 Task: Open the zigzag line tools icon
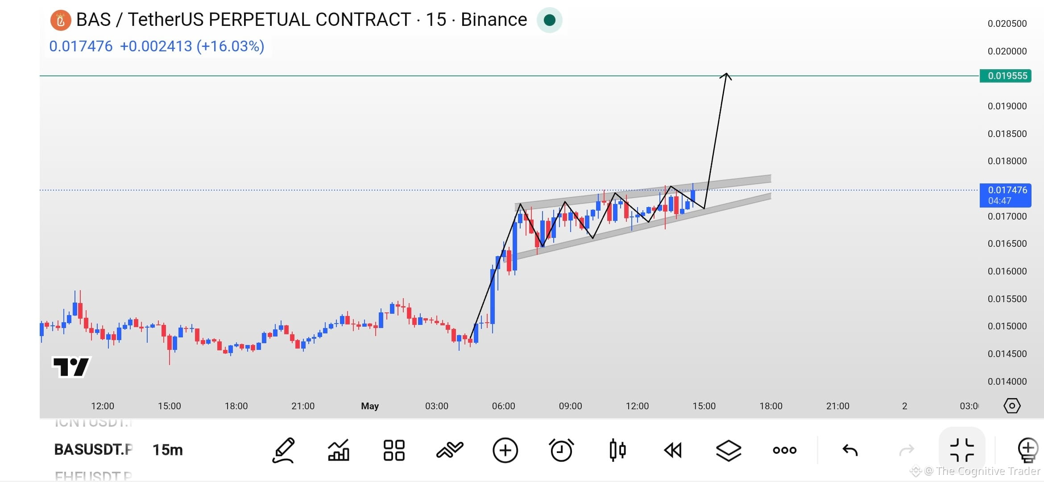point(450,450)
